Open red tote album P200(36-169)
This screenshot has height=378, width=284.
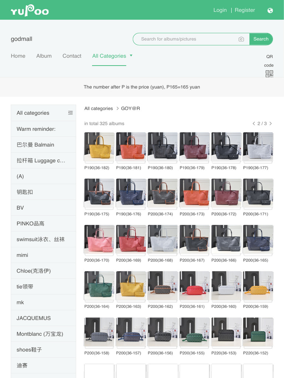[x=131, y=240]
